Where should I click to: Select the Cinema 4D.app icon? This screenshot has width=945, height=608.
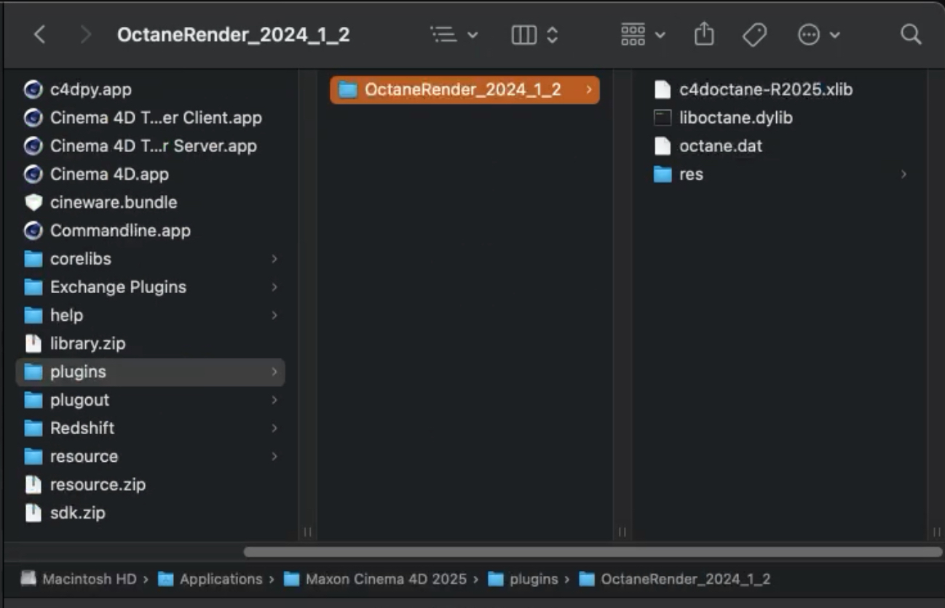tap(33, 175)
